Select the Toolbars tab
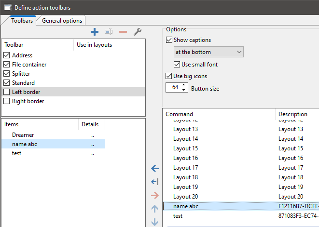The image size is (319, 227). point(22,21)
